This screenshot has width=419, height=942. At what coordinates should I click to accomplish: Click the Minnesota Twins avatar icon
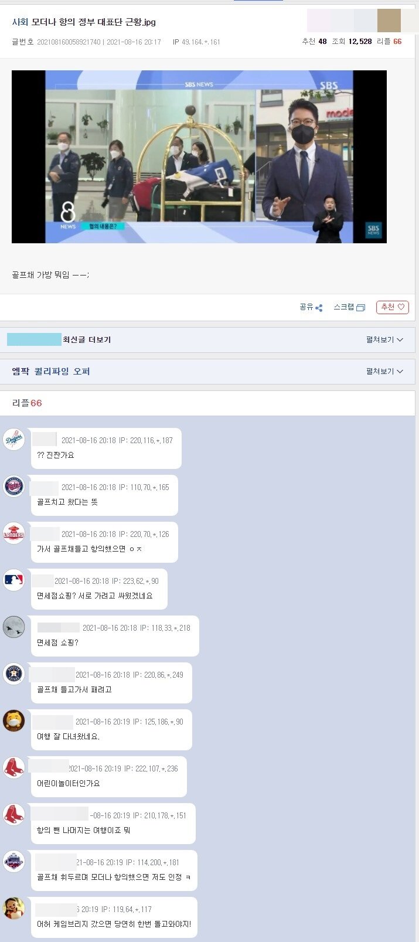click(13, 486)
